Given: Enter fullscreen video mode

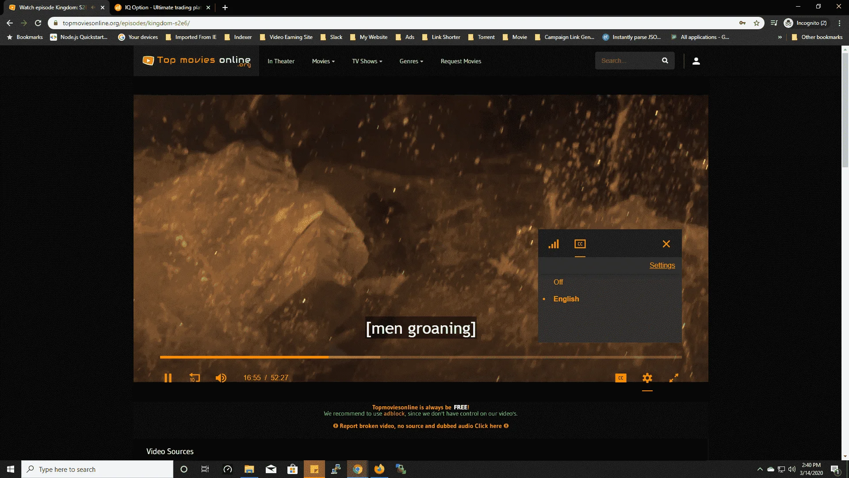Looking at the screenshot, I should point(674,378).
